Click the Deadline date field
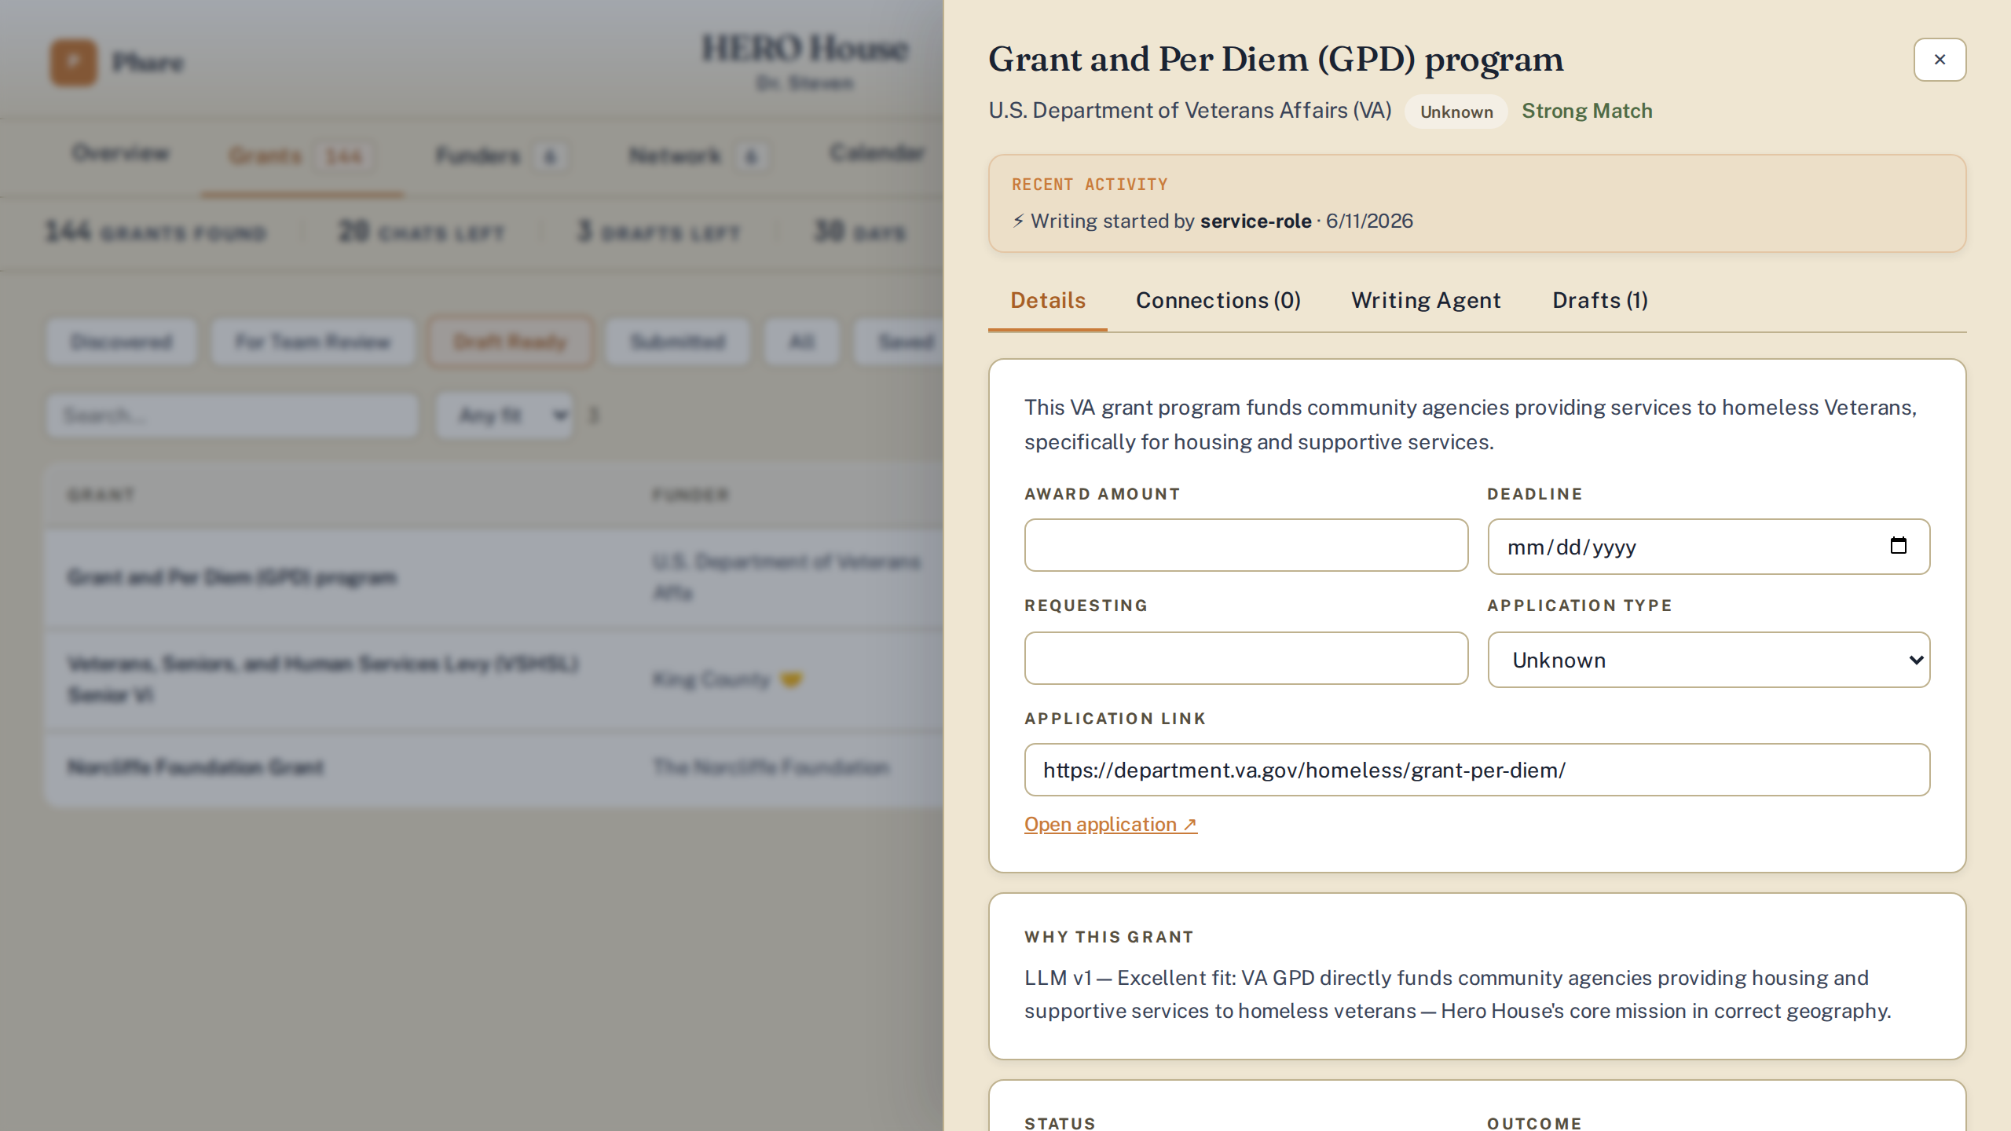2011x1131 pixels. tap(1709, 546)
